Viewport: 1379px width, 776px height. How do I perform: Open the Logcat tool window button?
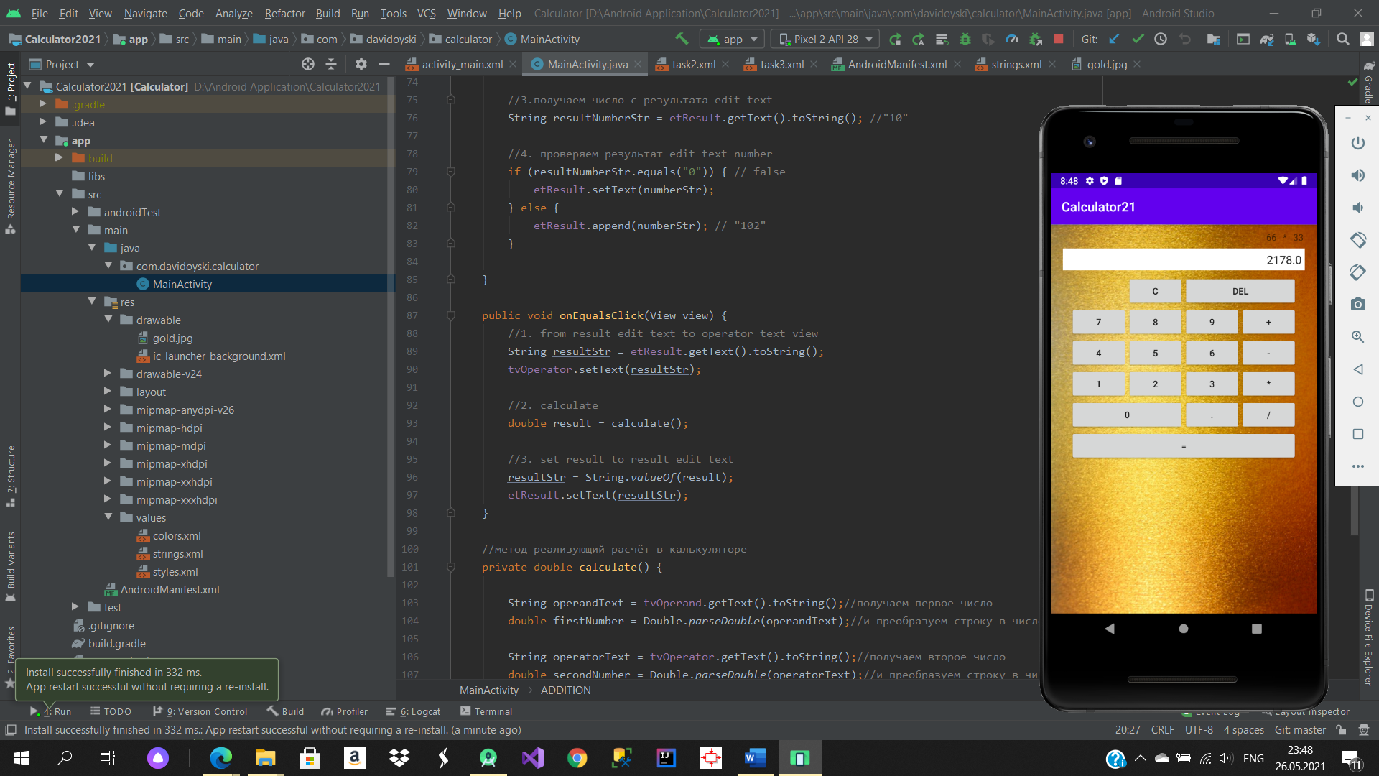(414, 711)
